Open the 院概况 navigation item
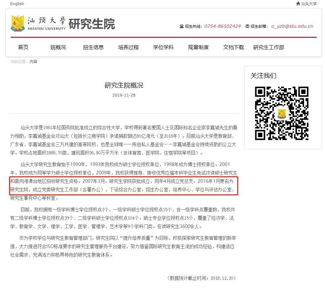Image resolution: width=325 pixels, height=289 pixels. [58, 47]
